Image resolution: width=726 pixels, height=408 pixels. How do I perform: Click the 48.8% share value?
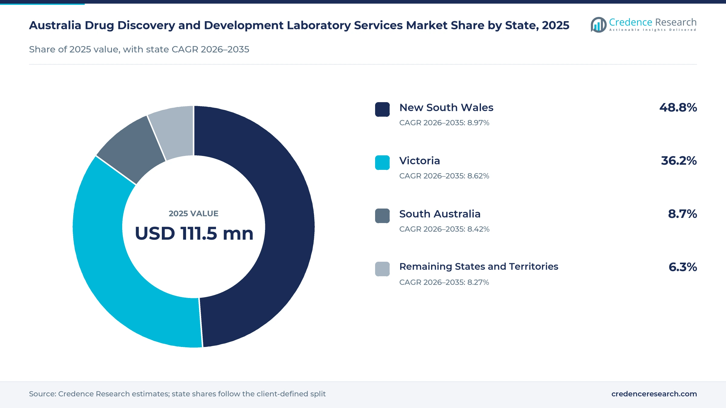tap(678, 108)
